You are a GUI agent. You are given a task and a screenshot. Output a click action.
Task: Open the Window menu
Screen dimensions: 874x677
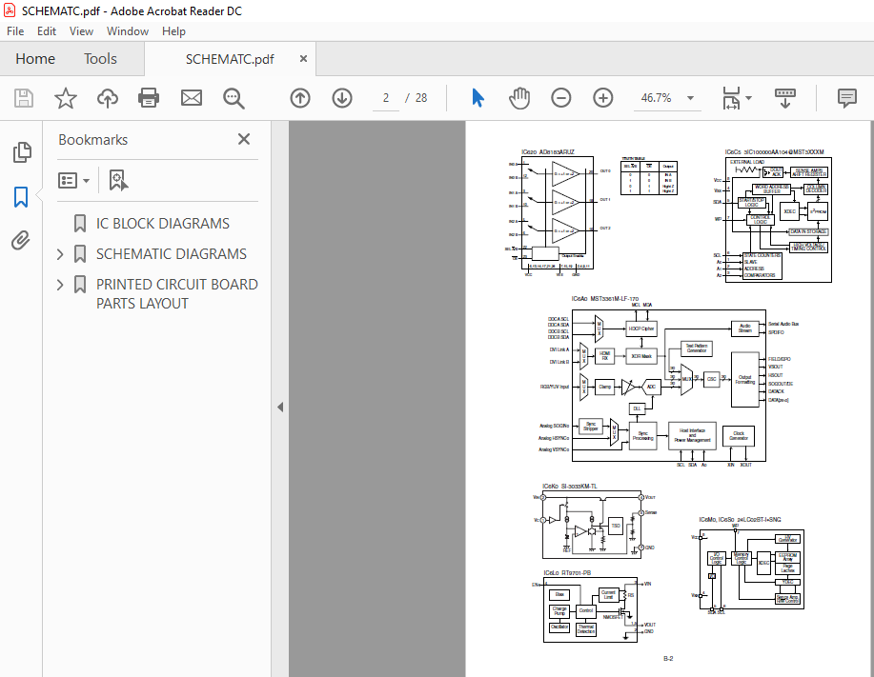[x=127, y=31]
